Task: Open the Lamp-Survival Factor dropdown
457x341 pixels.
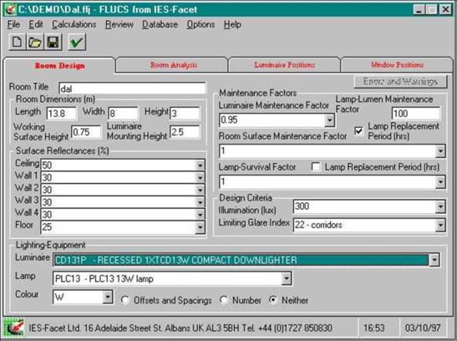Action: click(440, 182)
